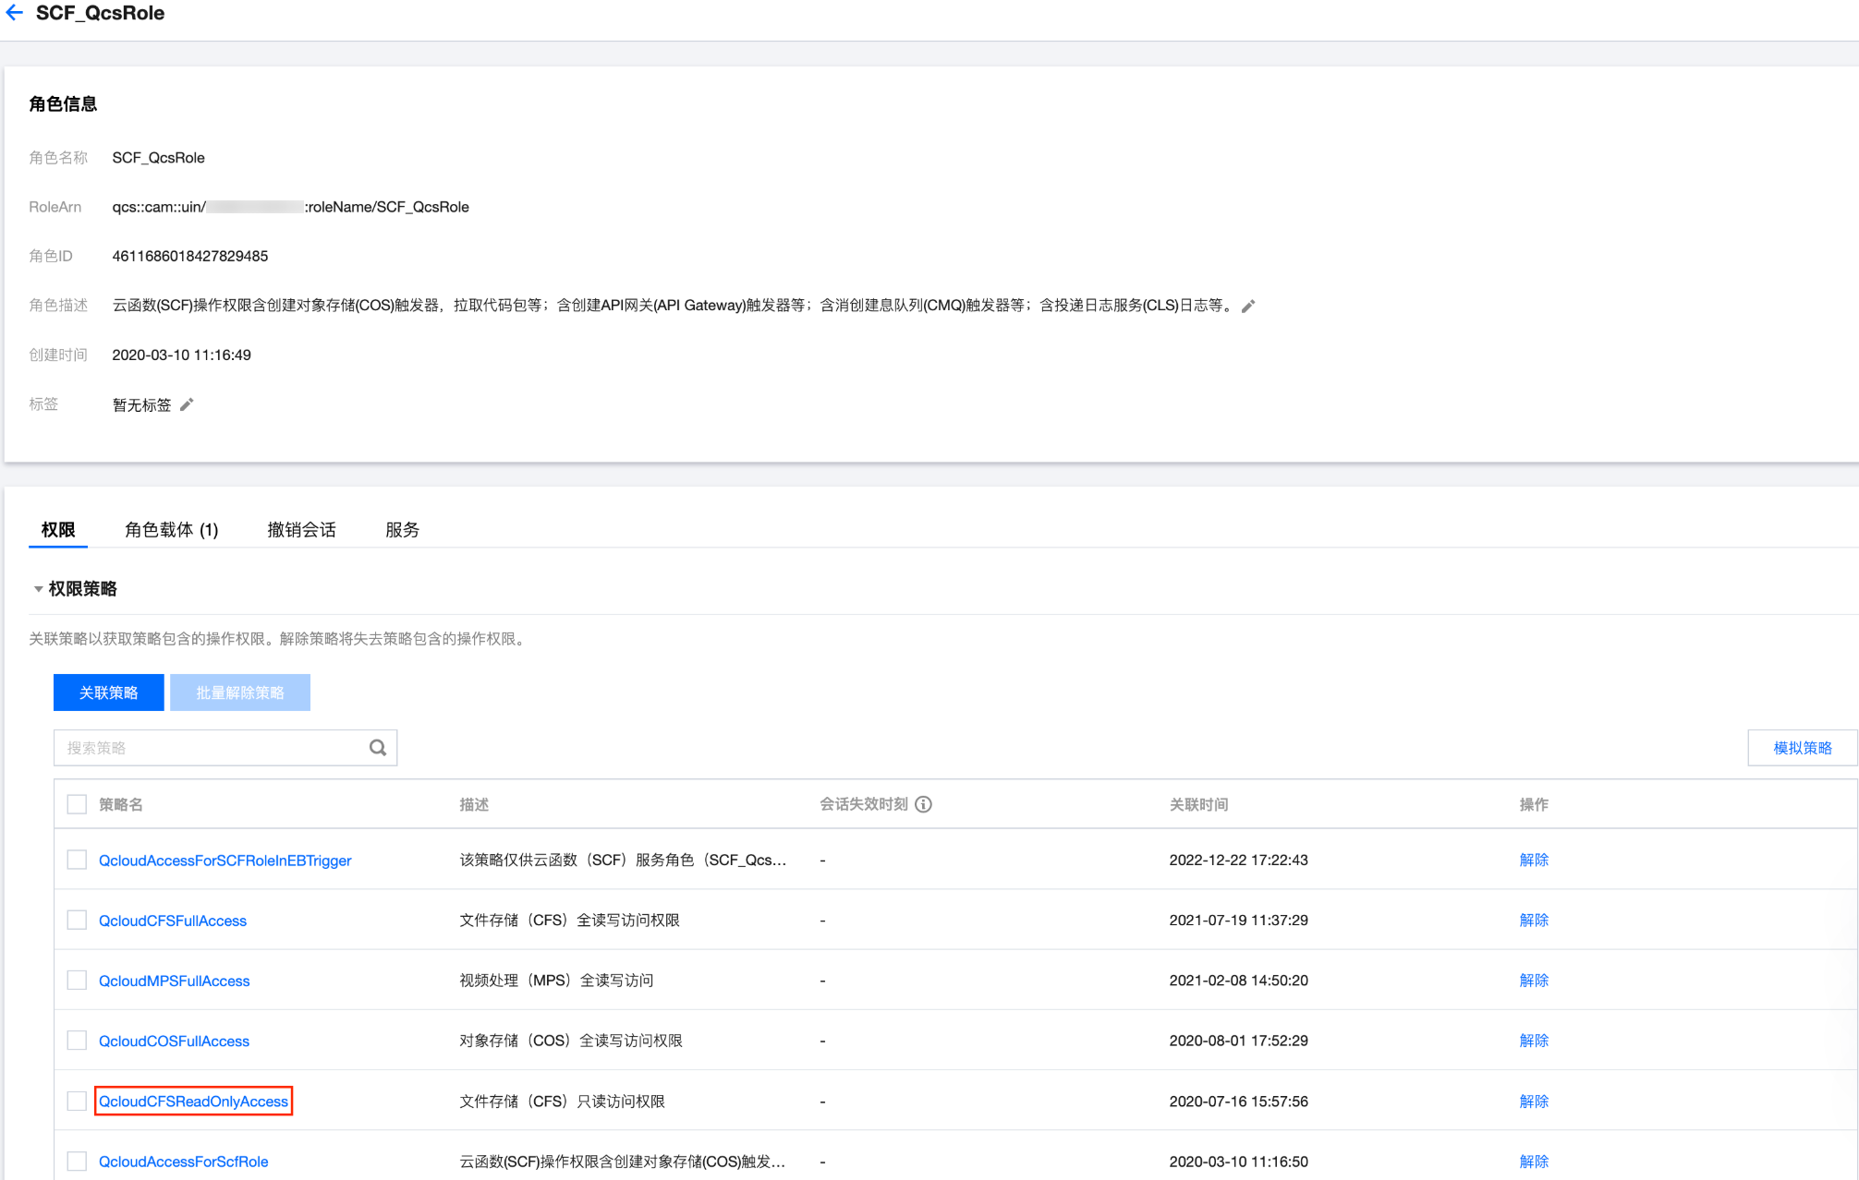Viewport: 1859px width, 1180px height.
Task: Check the QcloudCFSFullAccess row checkbox
Action: pos(77,921)
